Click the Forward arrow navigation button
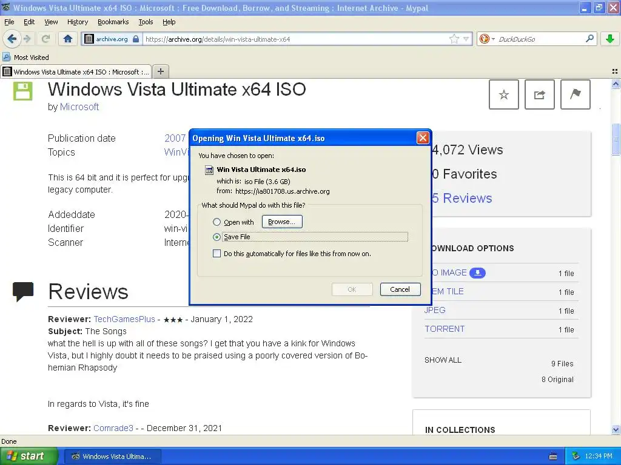621x465 pixels. (27, 39)
